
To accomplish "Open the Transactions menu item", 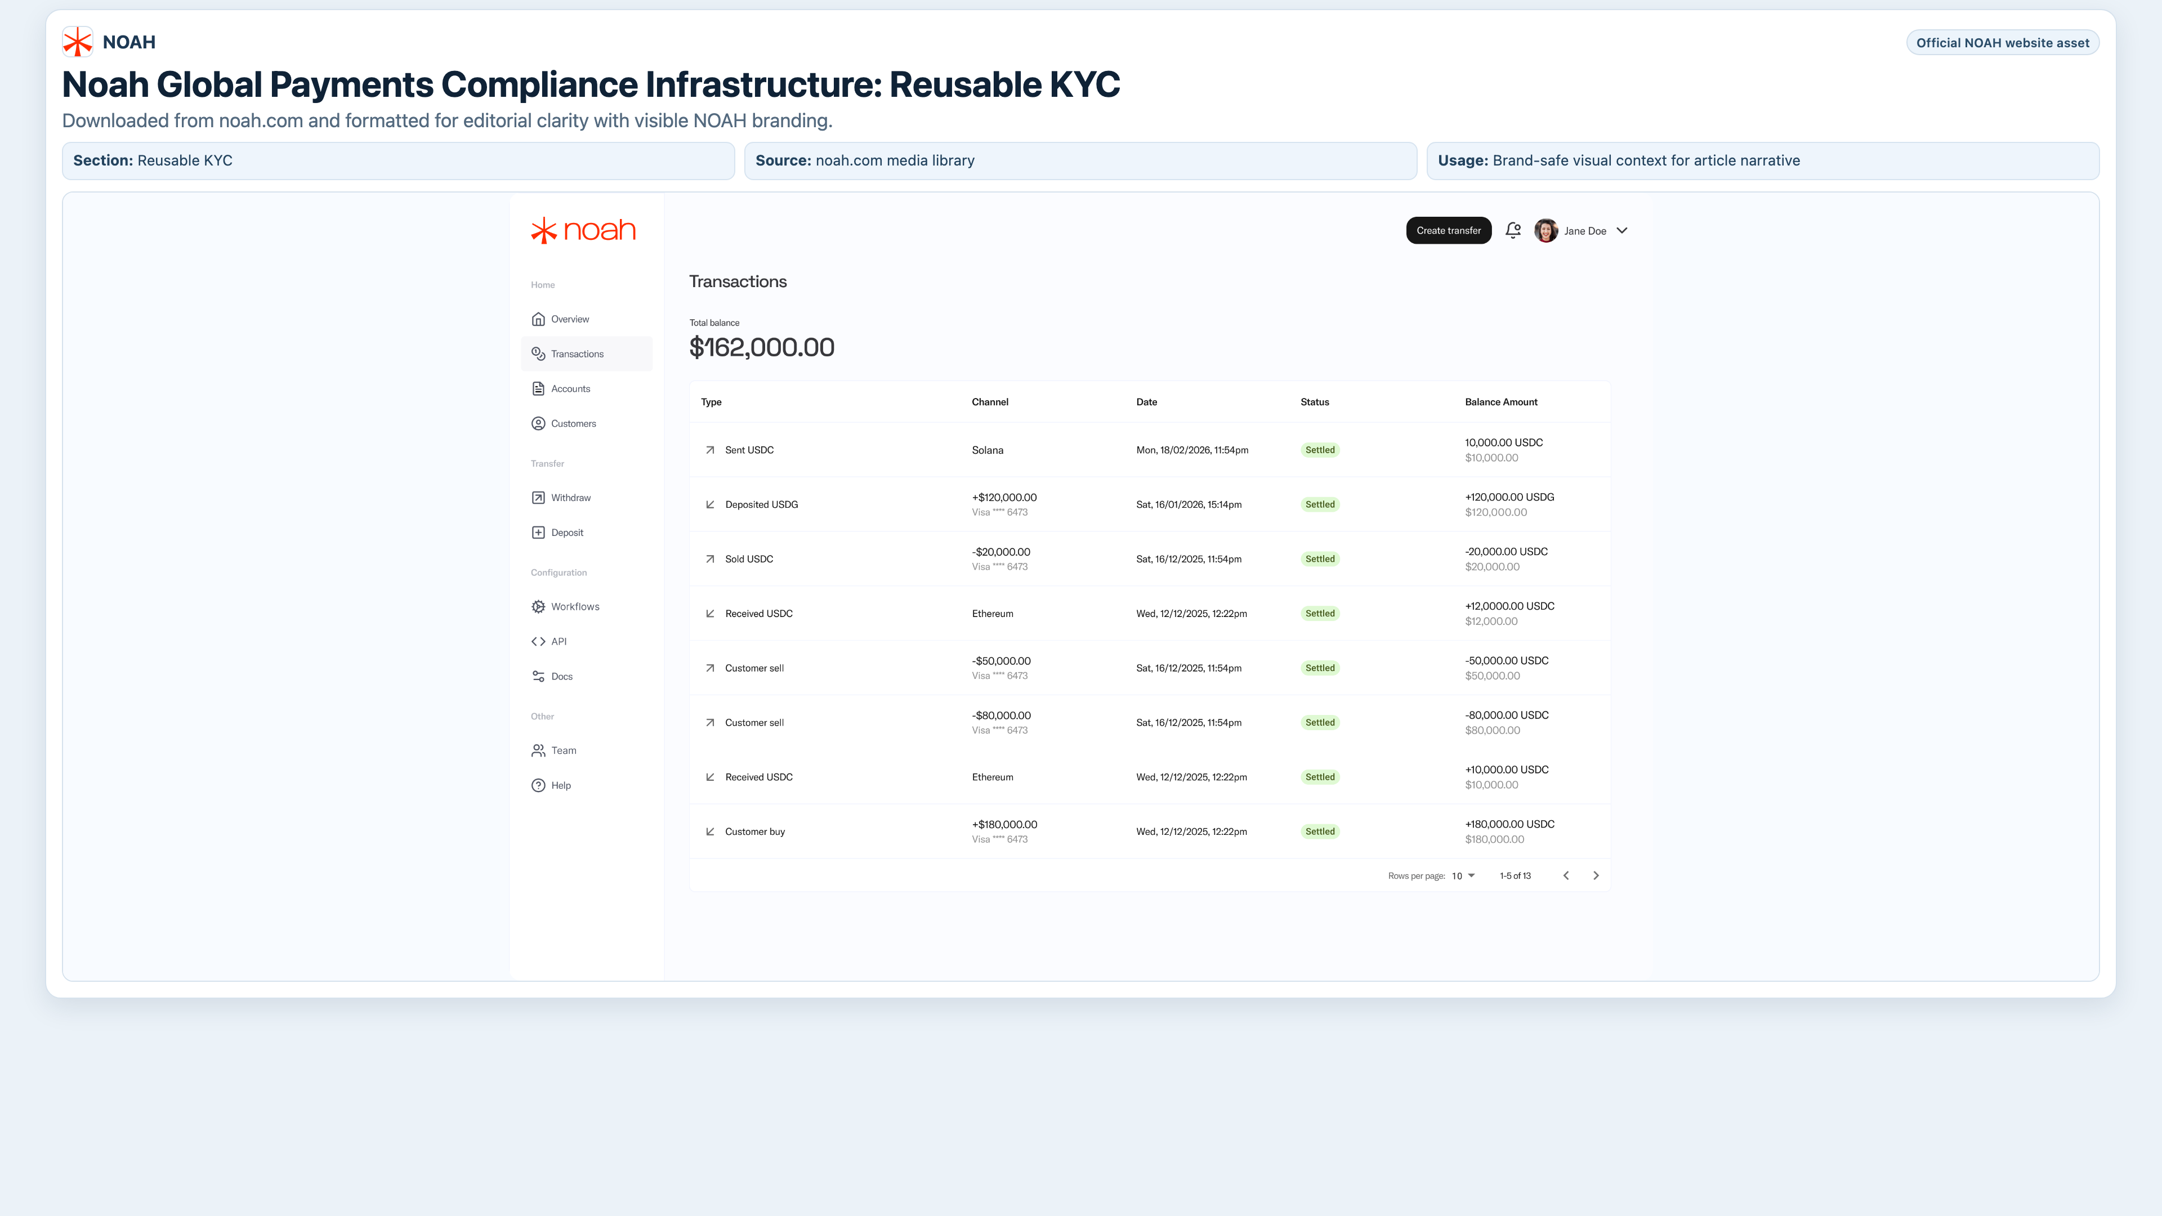I will tap(577, 354).
